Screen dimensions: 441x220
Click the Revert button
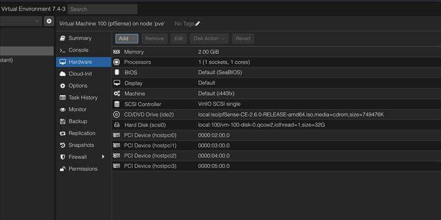[243, 38]
